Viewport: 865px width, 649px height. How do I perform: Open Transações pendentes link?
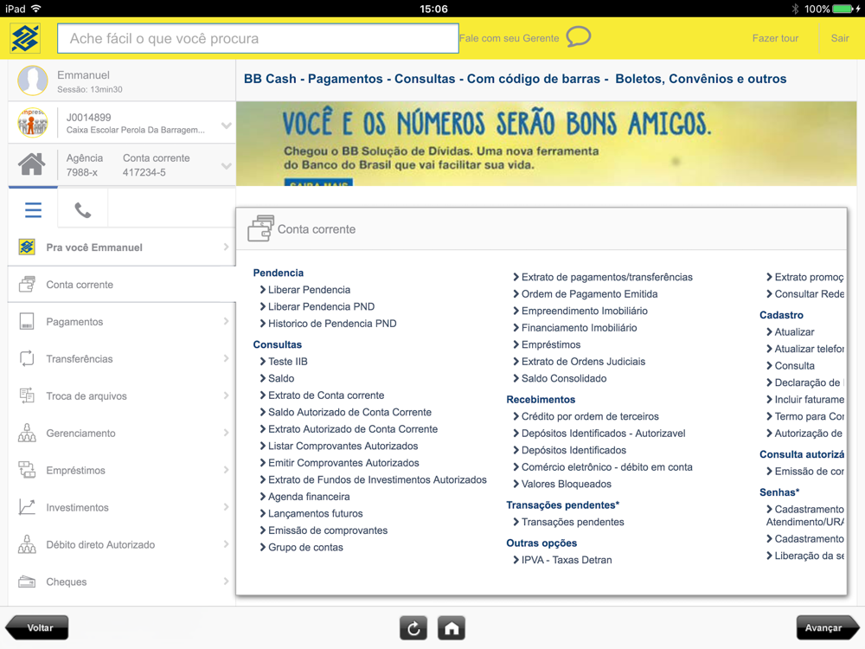(x=573, y=522)
